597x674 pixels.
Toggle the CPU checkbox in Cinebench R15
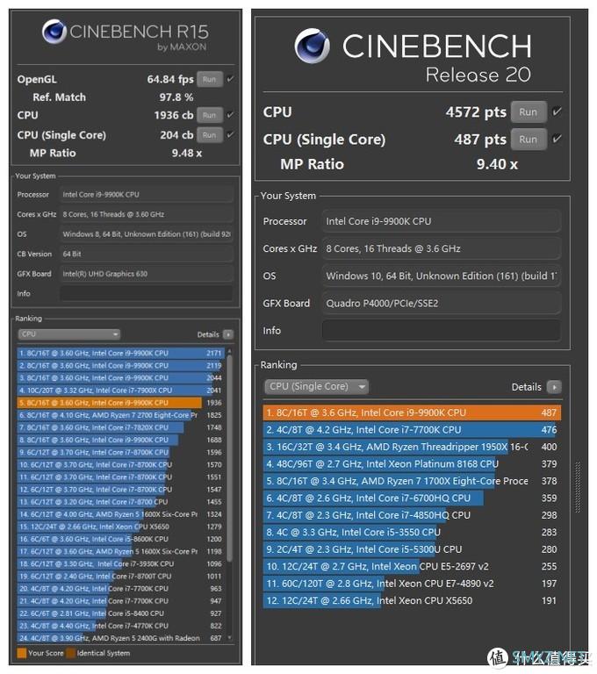(230, 115)
